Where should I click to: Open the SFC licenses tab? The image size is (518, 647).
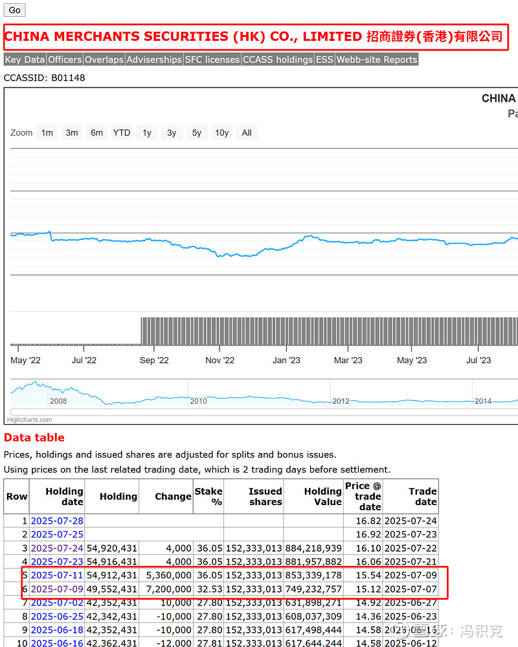click(x=212, y=60)
